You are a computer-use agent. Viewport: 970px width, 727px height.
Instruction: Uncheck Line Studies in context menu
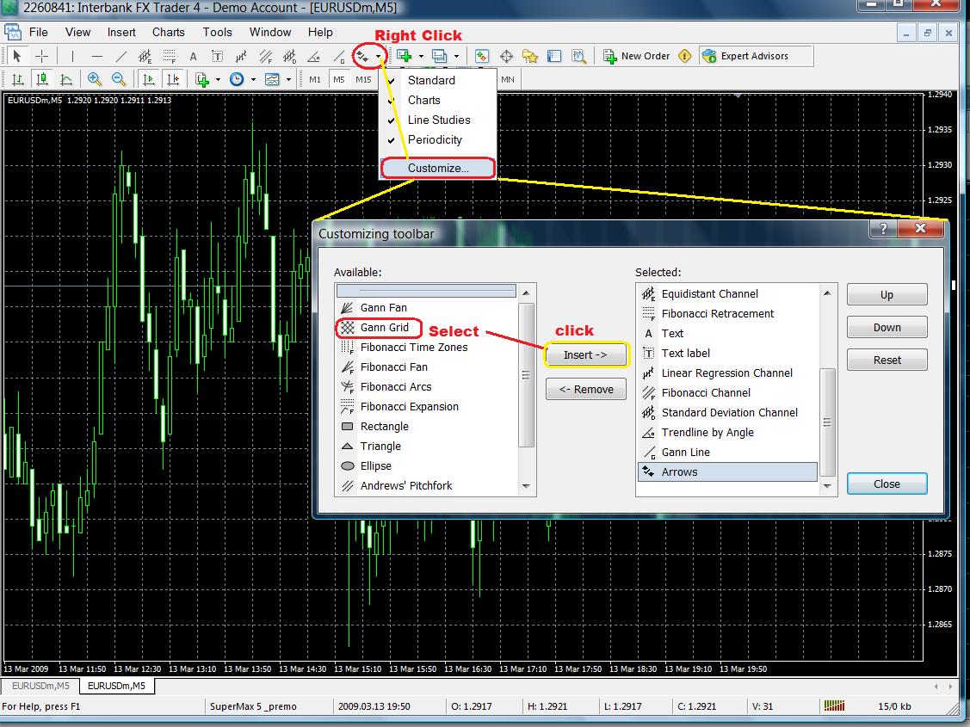[x=438, y=120]
